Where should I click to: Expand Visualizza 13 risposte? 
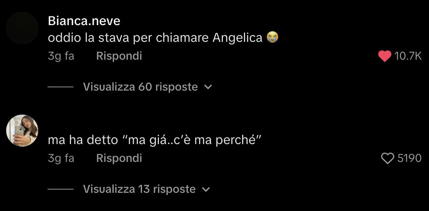tap(139, 189)
